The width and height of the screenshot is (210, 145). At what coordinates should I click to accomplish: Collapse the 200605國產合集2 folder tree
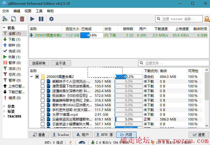32,77
